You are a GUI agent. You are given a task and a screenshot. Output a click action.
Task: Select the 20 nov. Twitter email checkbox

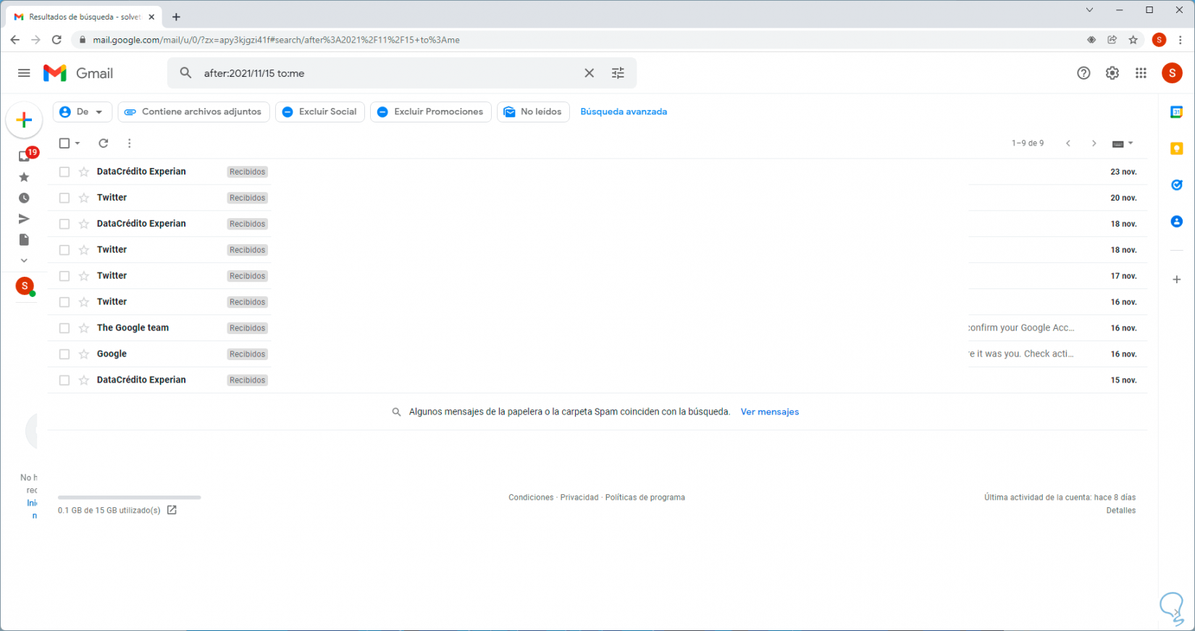click(x=64, y=198)
